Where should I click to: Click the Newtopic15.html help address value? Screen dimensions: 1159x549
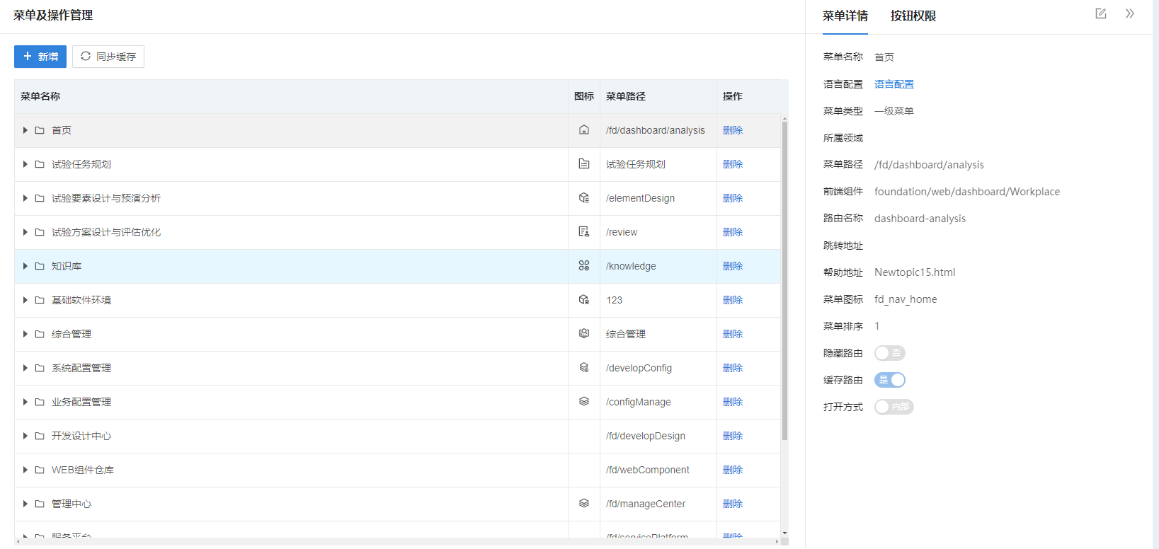click(x=915, y=272)
